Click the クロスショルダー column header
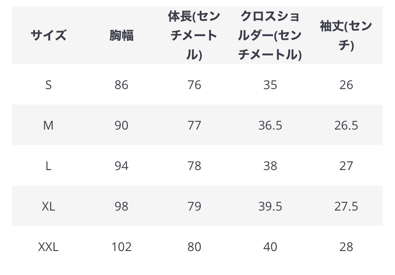 click(270, 35)
